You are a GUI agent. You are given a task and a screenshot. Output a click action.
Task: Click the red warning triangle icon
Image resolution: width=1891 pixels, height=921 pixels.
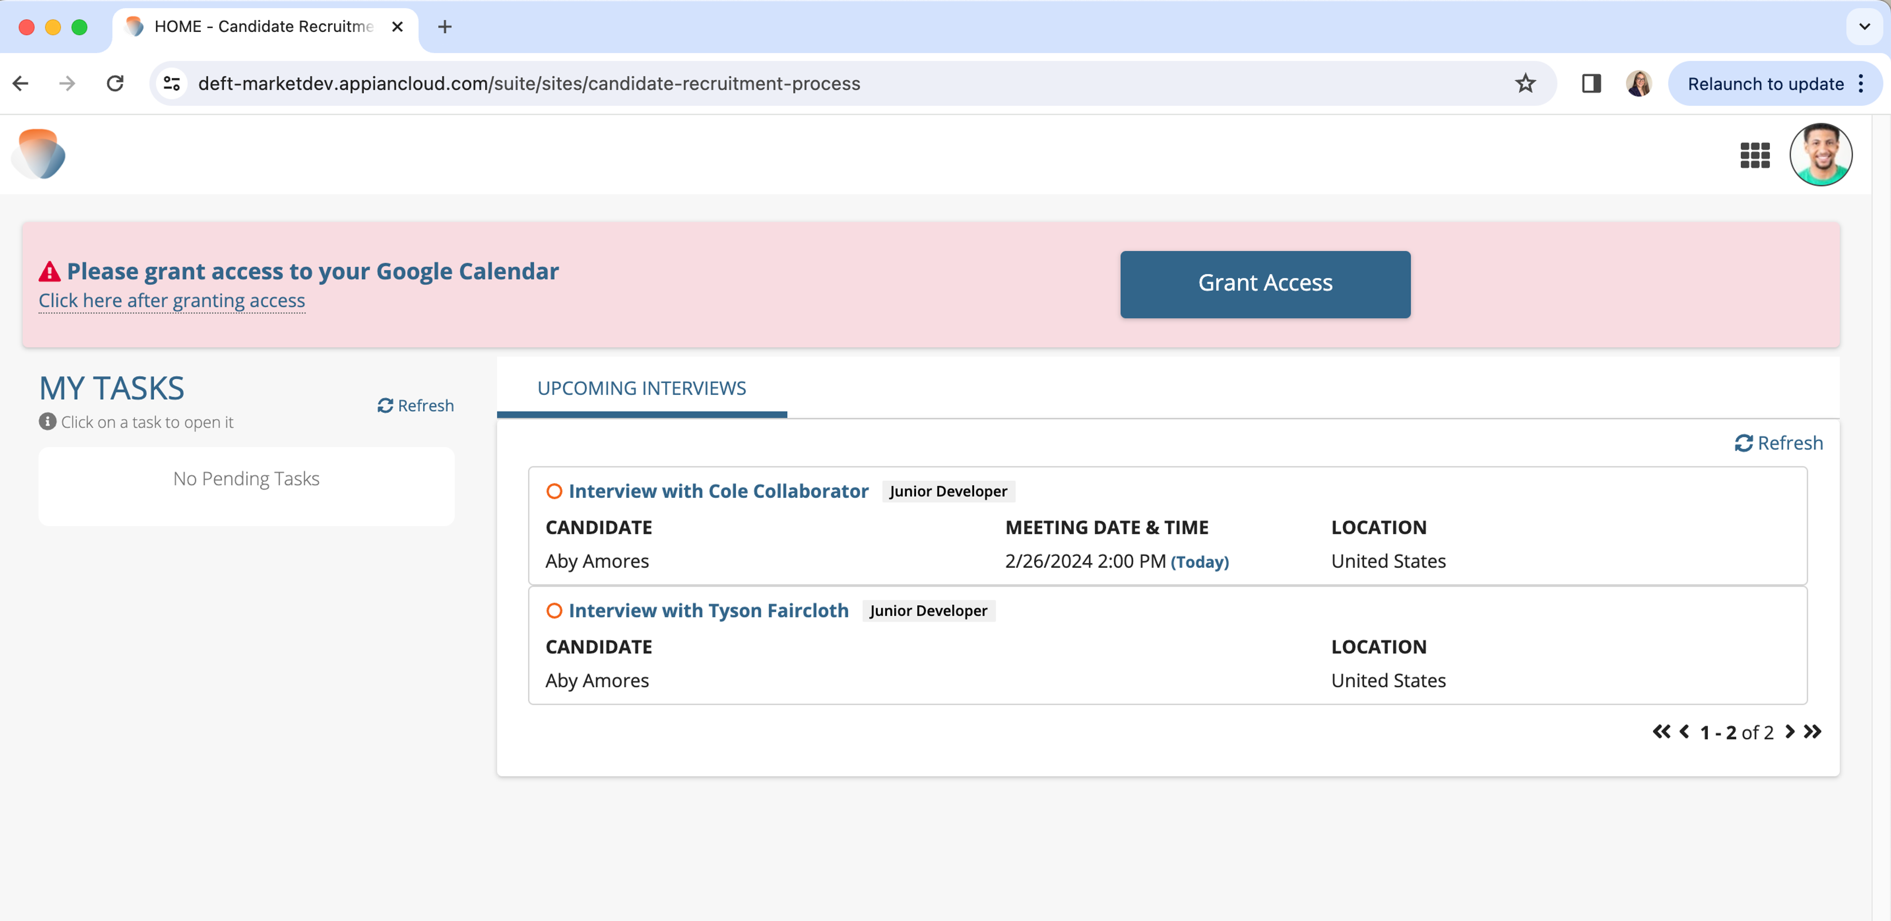click(x=49, y=272)
